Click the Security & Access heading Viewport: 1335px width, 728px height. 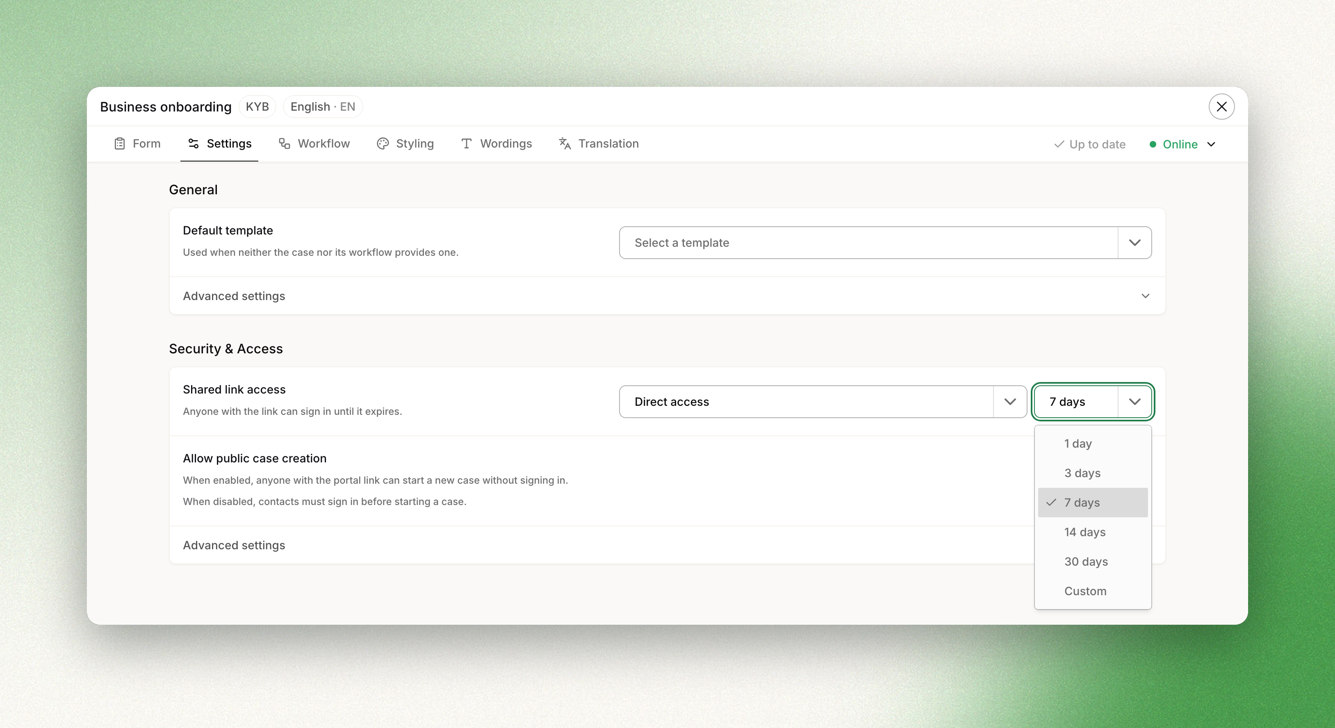(226, 349)
